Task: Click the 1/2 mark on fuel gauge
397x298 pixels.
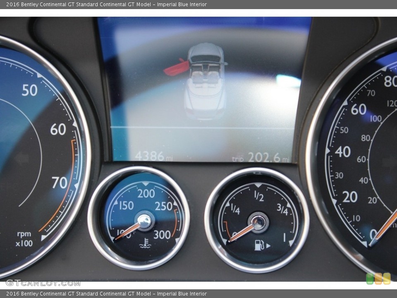Action: tap(259, 196)
